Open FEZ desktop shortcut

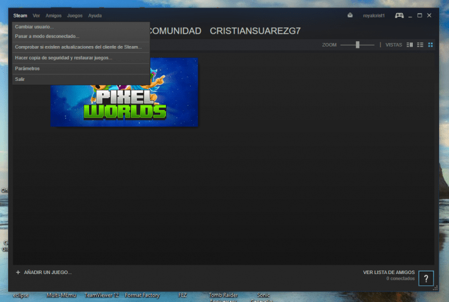tap(182, 295)
